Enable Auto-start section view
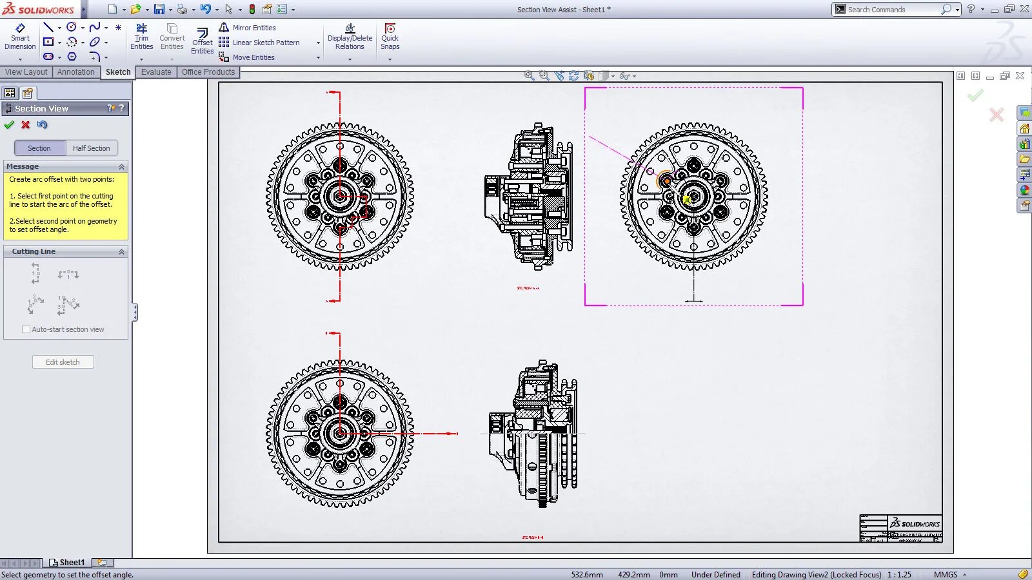Image resolution: width=1032 pixels, height=580 pixels. (x=26, y=329)
